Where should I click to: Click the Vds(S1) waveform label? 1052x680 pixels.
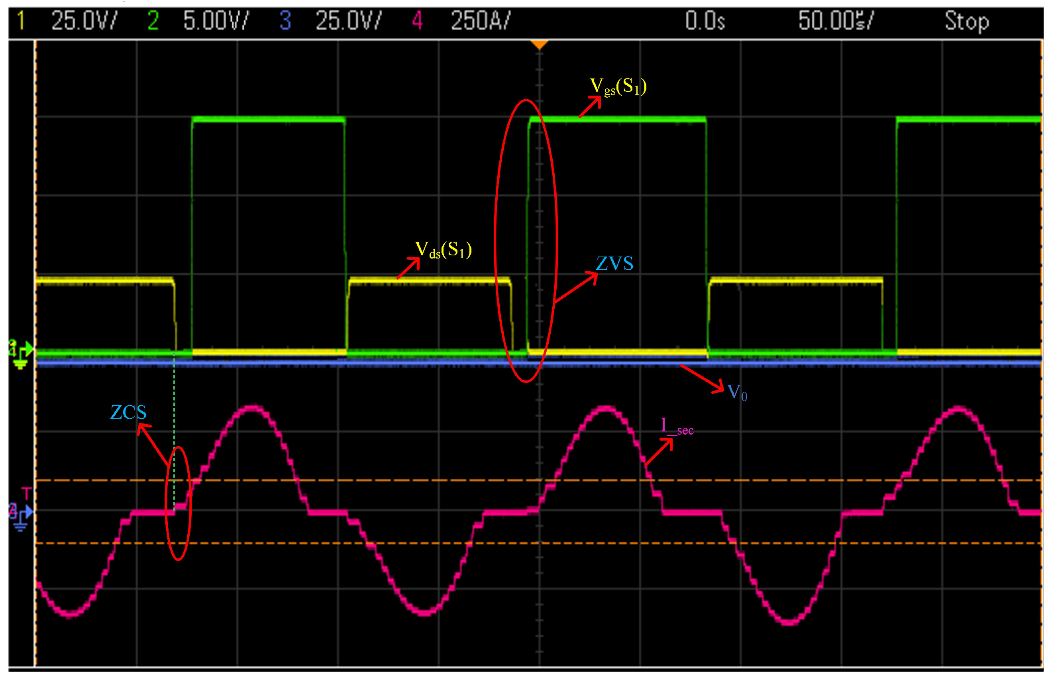coord(443,250)
